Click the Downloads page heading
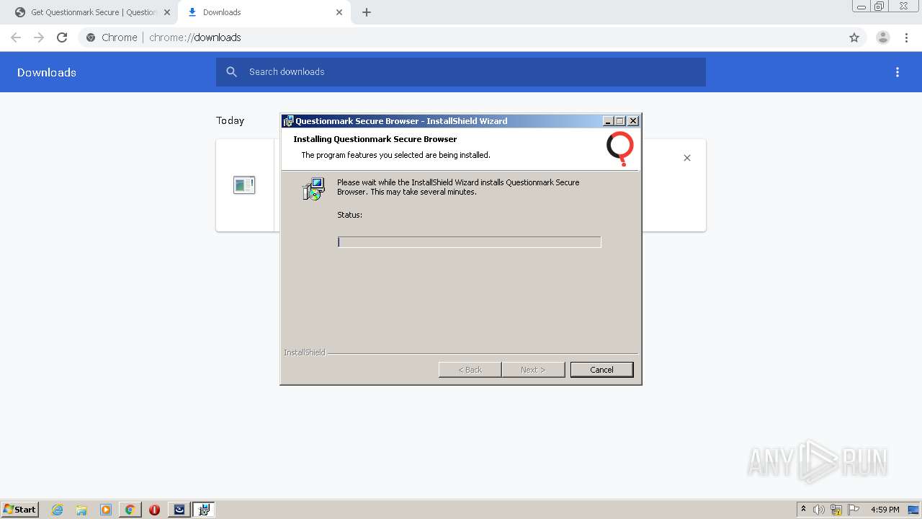This screenshot has height=519, width=922. pos(47,72)
